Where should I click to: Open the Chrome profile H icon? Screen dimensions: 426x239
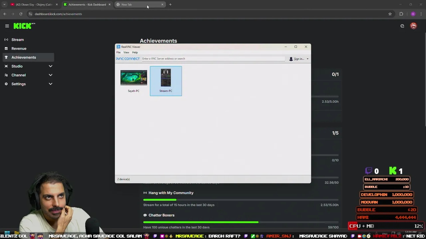click(413, 14)
